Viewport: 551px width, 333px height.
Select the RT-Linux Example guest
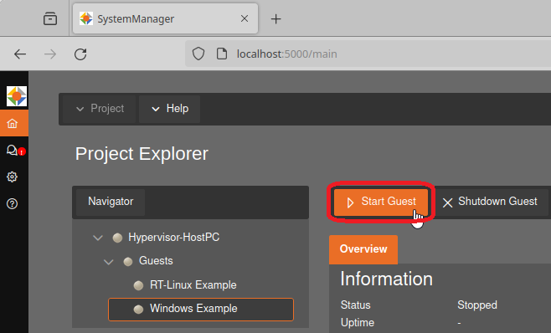tap(193, 284)
